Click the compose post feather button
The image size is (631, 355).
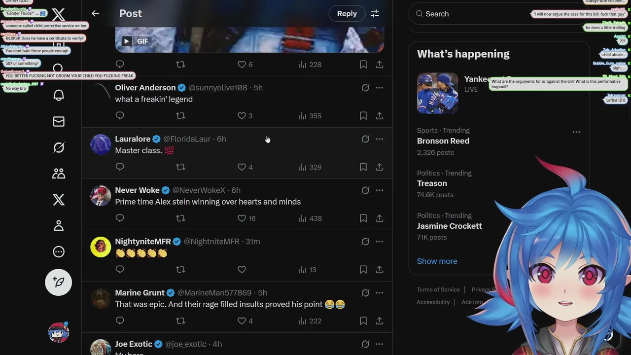pyautogui.click(x=59, y=283)
